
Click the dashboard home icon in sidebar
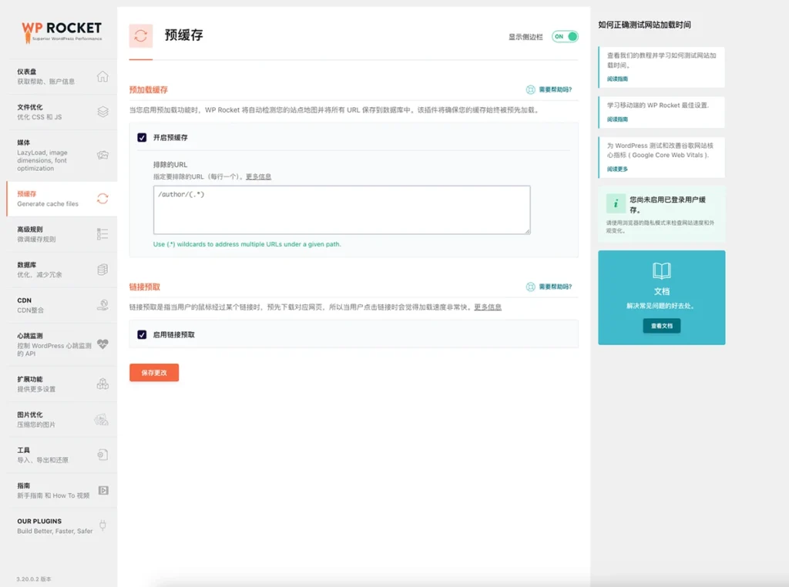(102, 76)
